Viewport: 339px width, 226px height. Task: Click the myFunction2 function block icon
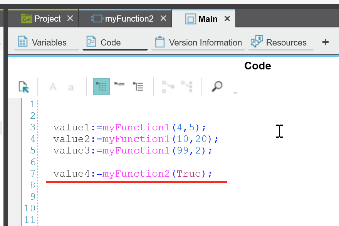97,19
